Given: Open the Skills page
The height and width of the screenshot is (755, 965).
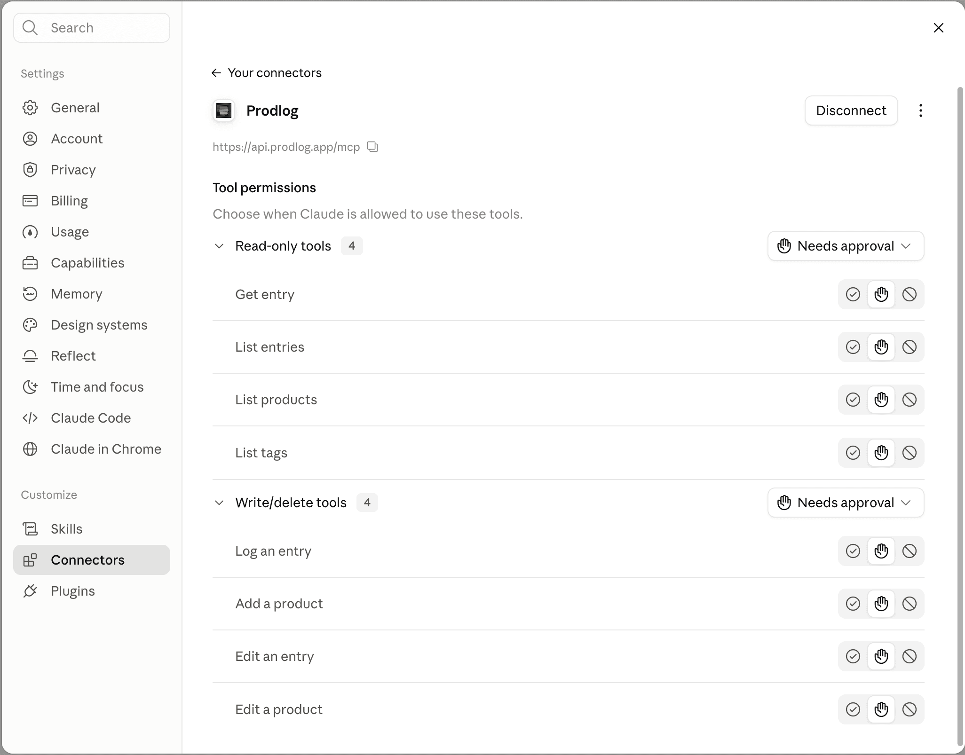Looking at the screenshot, I should tap(92, 529).
